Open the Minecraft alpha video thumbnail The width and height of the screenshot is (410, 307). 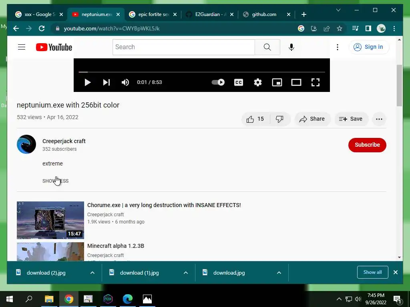[50, 252]
